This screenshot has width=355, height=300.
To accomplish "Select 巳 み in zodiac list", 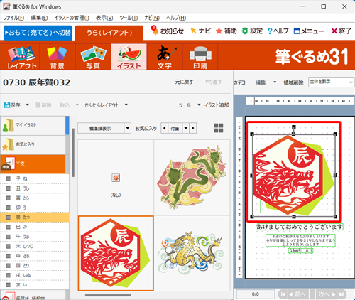I will point(35,227).
